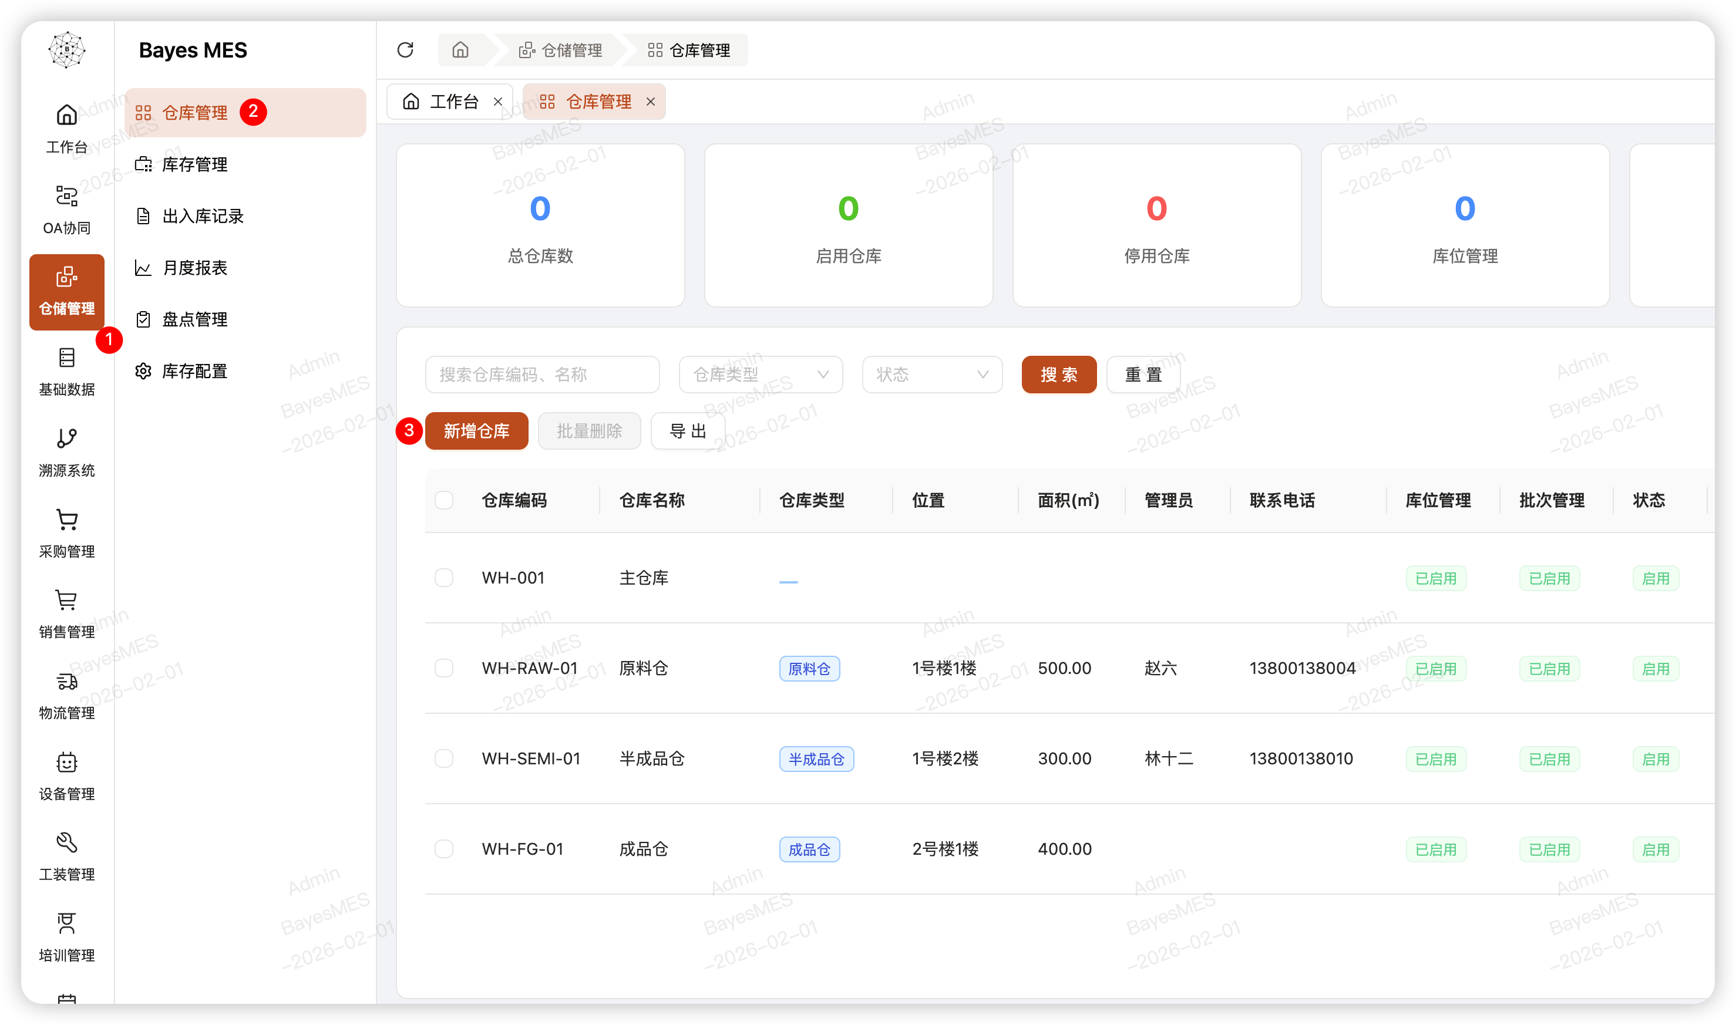The image size is (1736, 1025).
Task: Click the 新增仓库 add warehouse button
Action: pyautogui.click(x=477, y=430)
